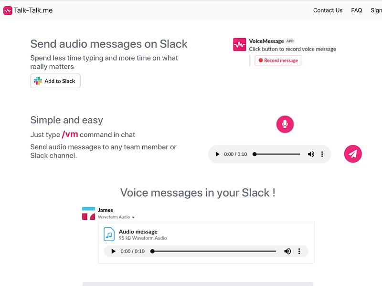Click the Audio message title

point(138,232)
